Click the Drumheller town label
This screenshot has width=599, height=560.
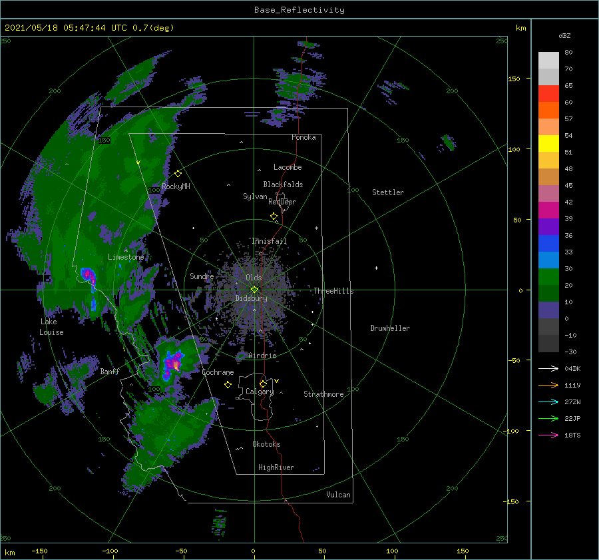(390, 328)
